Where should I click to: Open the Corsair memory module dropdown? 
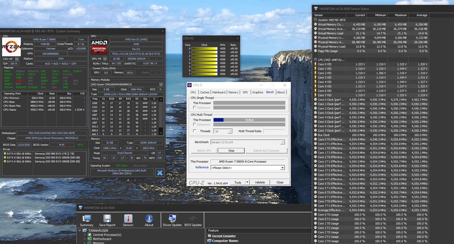(161, 85)
